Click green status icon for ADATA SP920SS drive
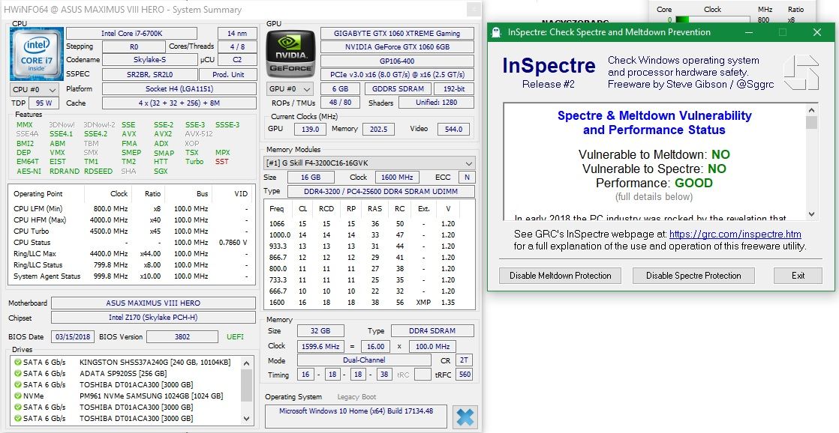The height and width of the screenshot is (433, 839). (18, 373)
